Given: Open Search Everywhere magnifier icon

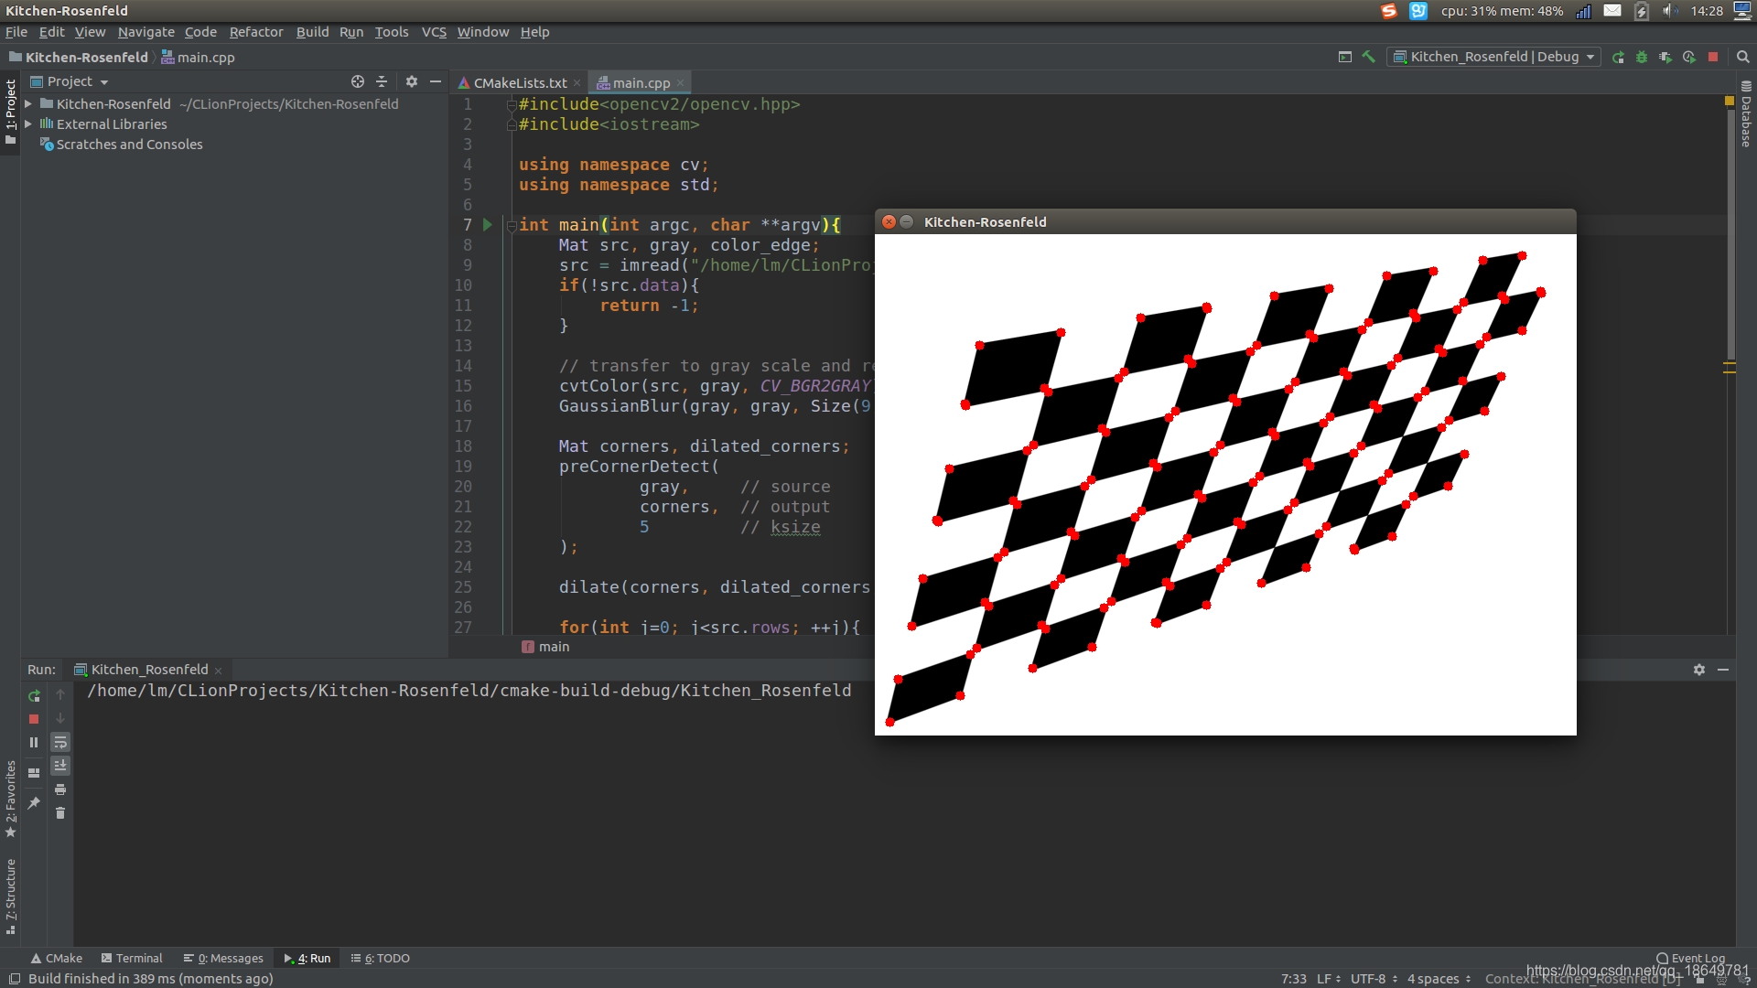Looking at the screenshot, I should [x=1743, y=57].
